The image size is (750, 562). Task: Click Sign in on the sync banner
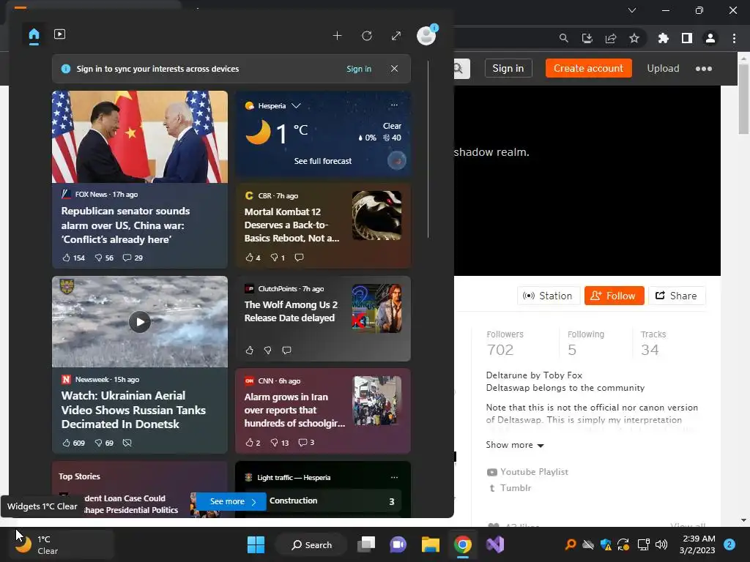[359, 69]
